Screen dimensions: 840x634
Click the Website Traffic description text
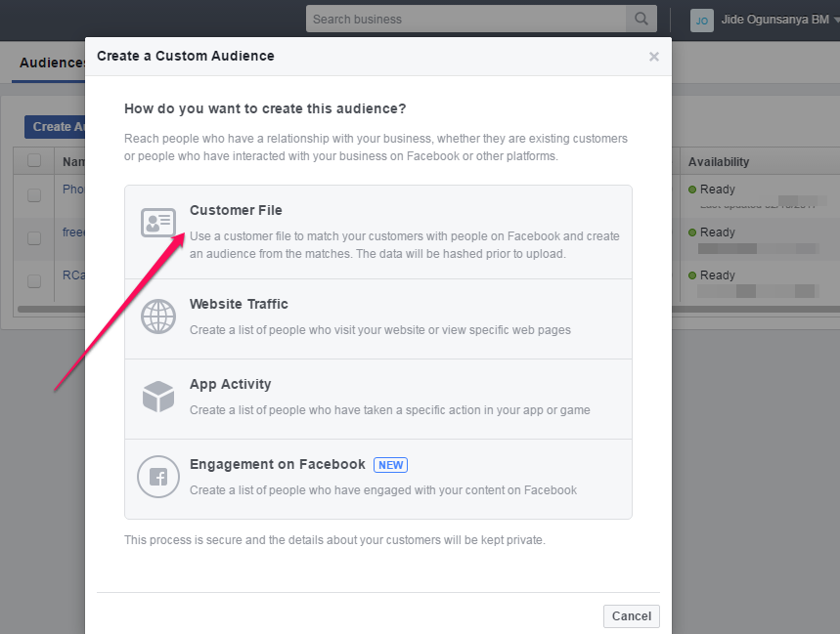[380, 330]
